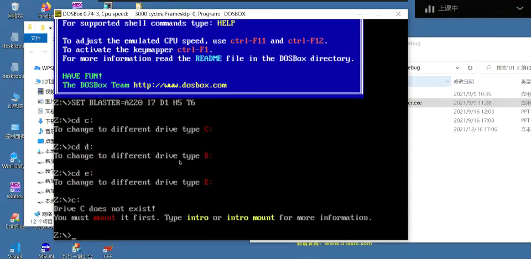Launch the CFF desktop shortcut
The image size is (531, 259).
click(x=108, y=251)
